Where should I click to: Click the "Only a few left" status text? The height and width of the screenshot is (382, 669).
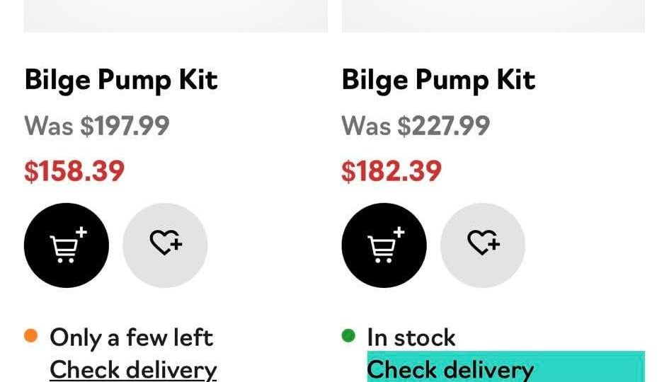coord(131,337)
